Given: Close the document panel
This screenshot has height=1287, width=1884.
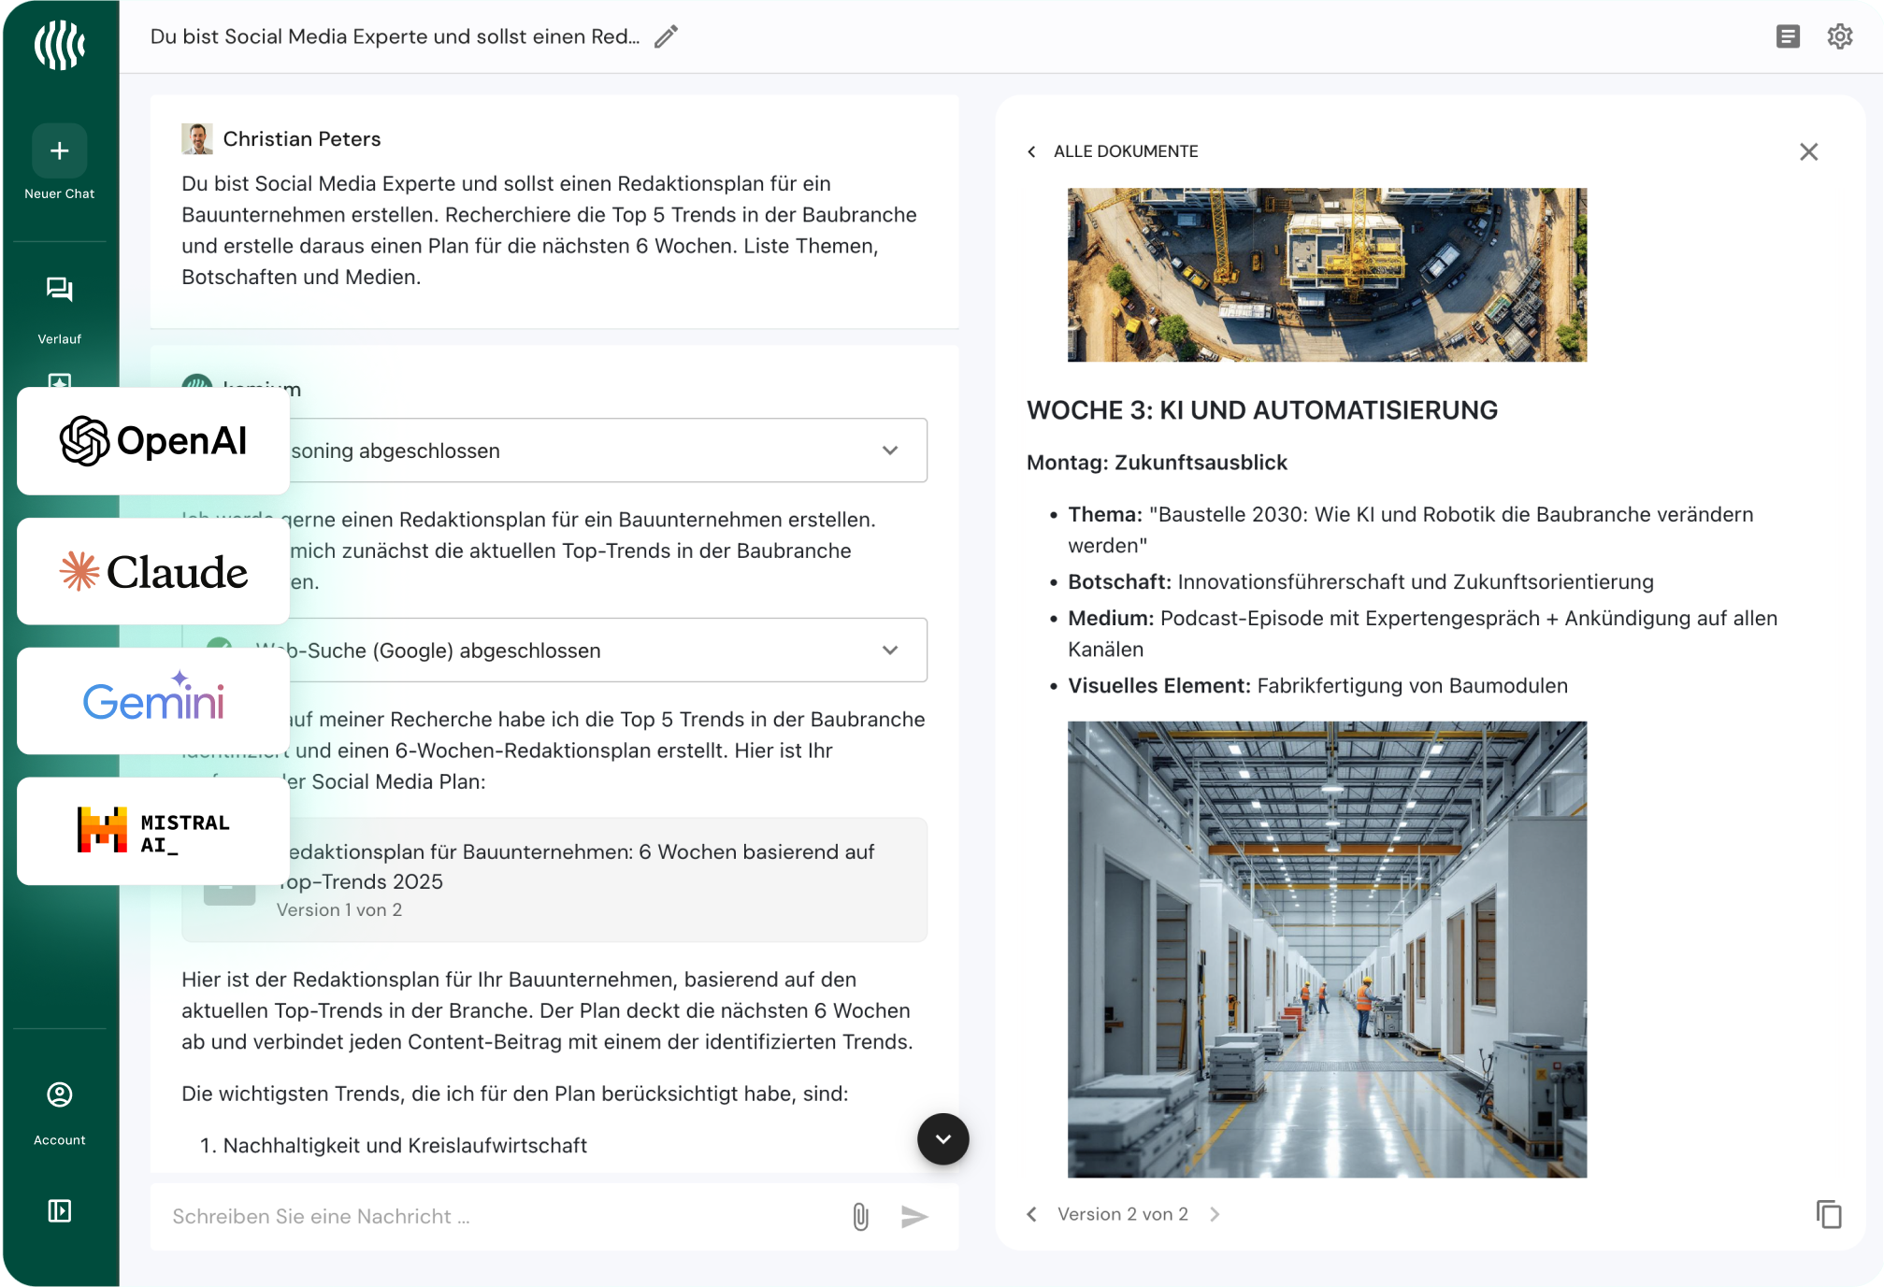Looking at the screenshot, I should pyautogui.click(x=1808, y=151).
